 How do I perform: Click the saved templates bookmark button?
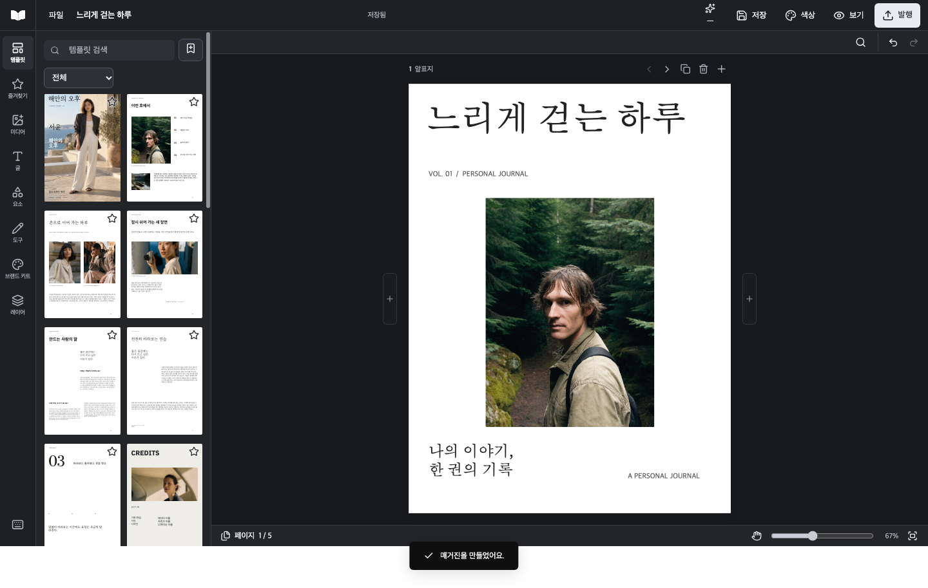tap(191, 50)
